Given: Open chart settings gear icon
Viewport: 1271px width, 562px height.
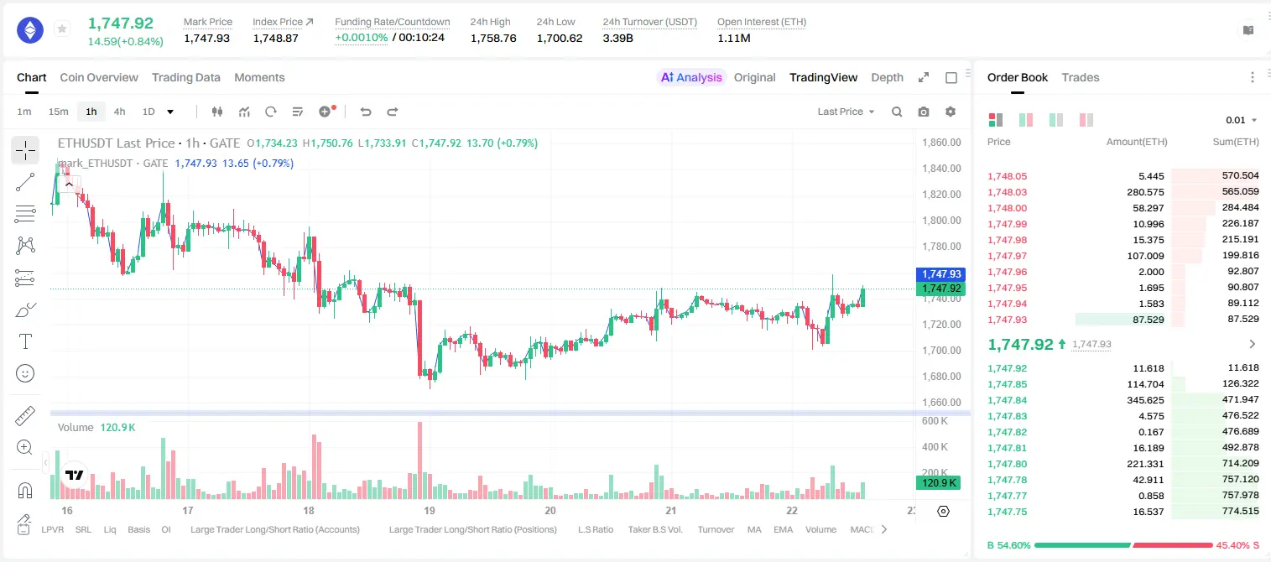Looking at the screenshot, I should pos(951,112).
